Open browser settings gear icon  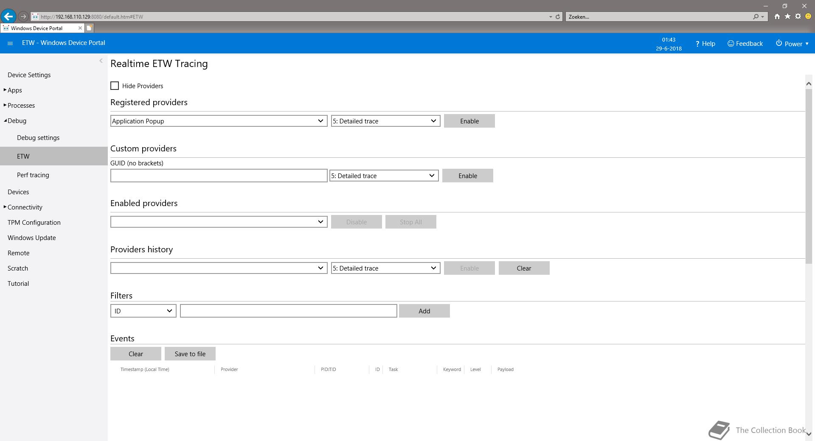pos(798,17)
